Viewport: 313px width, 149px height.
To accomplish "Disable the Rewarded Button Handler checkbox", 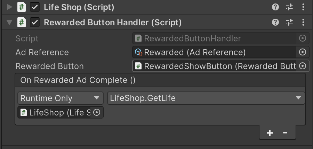I will [35, 23].
